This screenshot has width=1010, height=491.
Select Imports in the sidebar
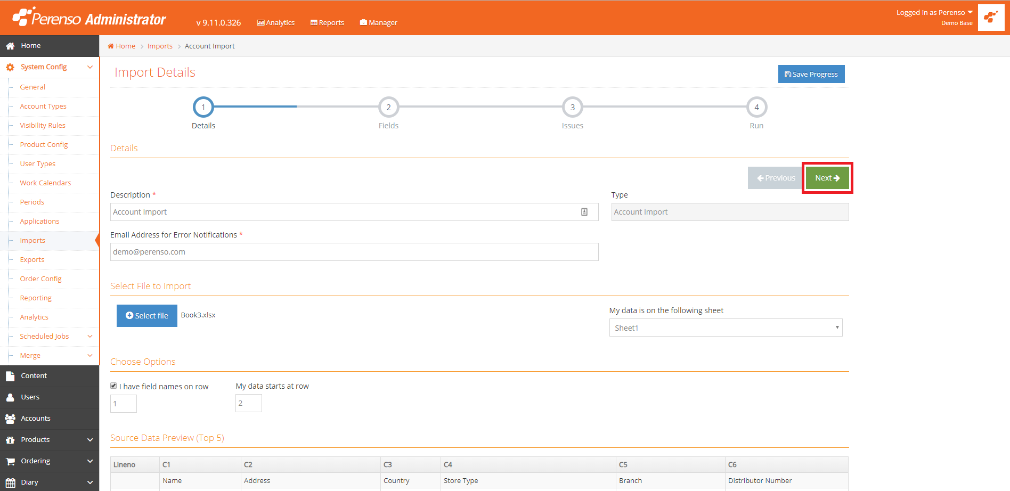click(x=32, y=241)
